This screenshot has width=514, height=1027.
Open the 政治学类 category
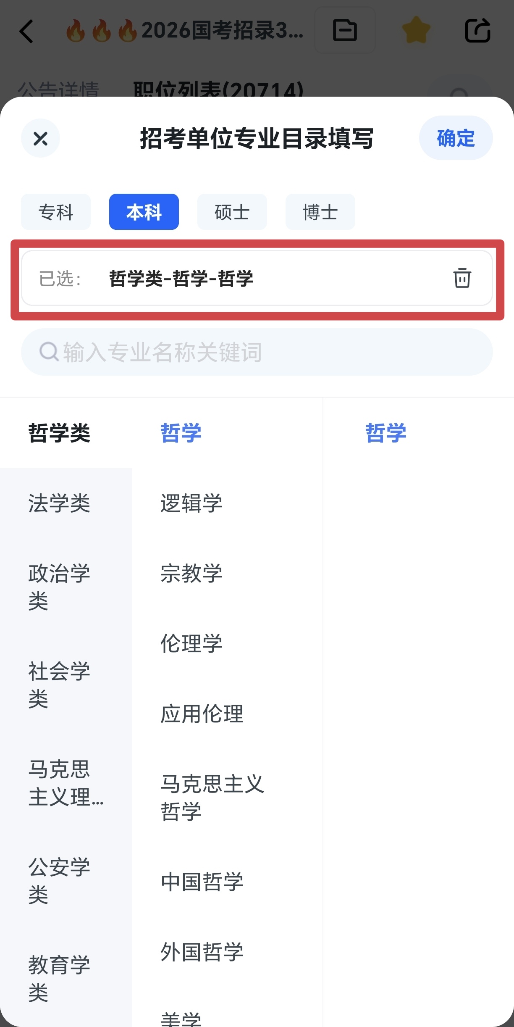(x=59, y=587)
